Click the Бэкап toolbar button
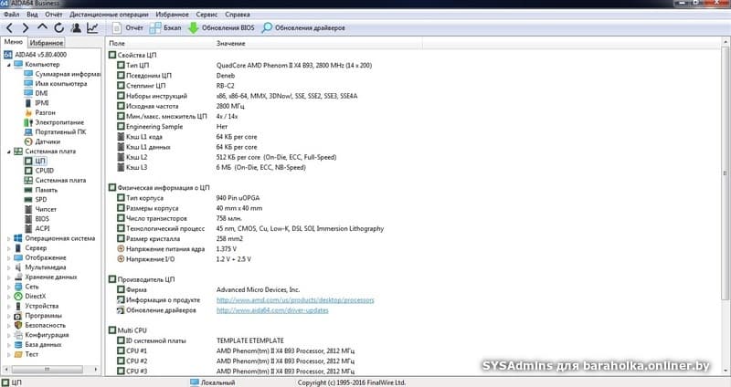This screenshot has height=387, width=731. tap(165, 28)
